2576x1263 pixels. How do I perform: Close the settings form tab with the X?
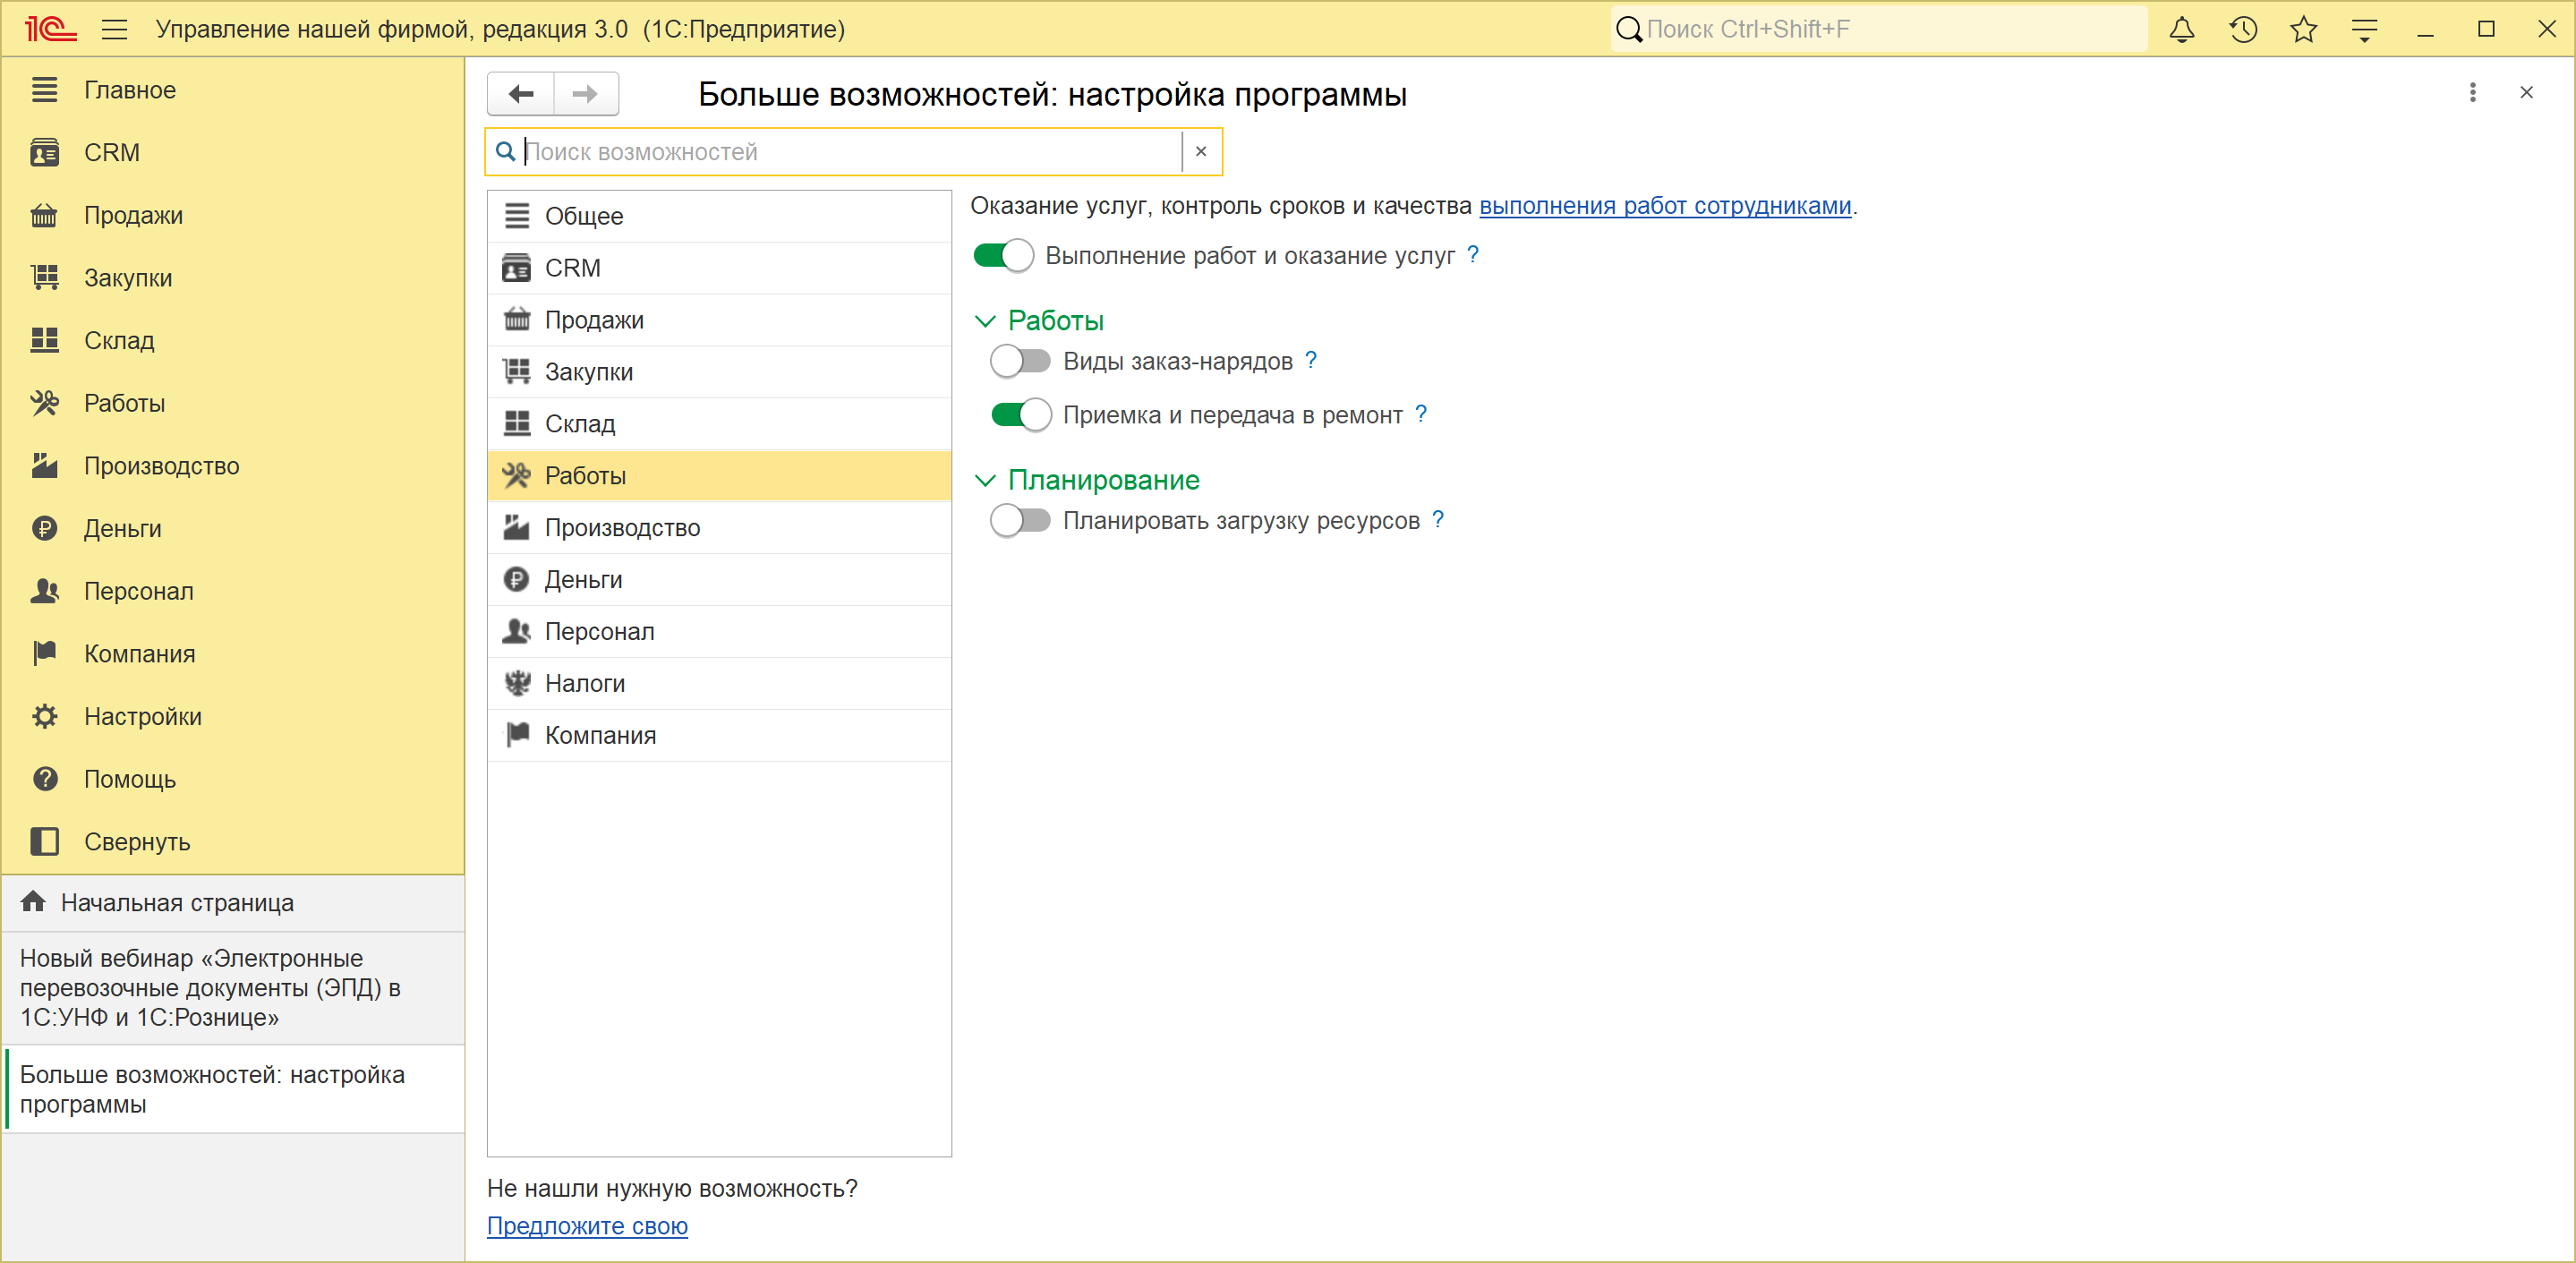coord(2526,93)
